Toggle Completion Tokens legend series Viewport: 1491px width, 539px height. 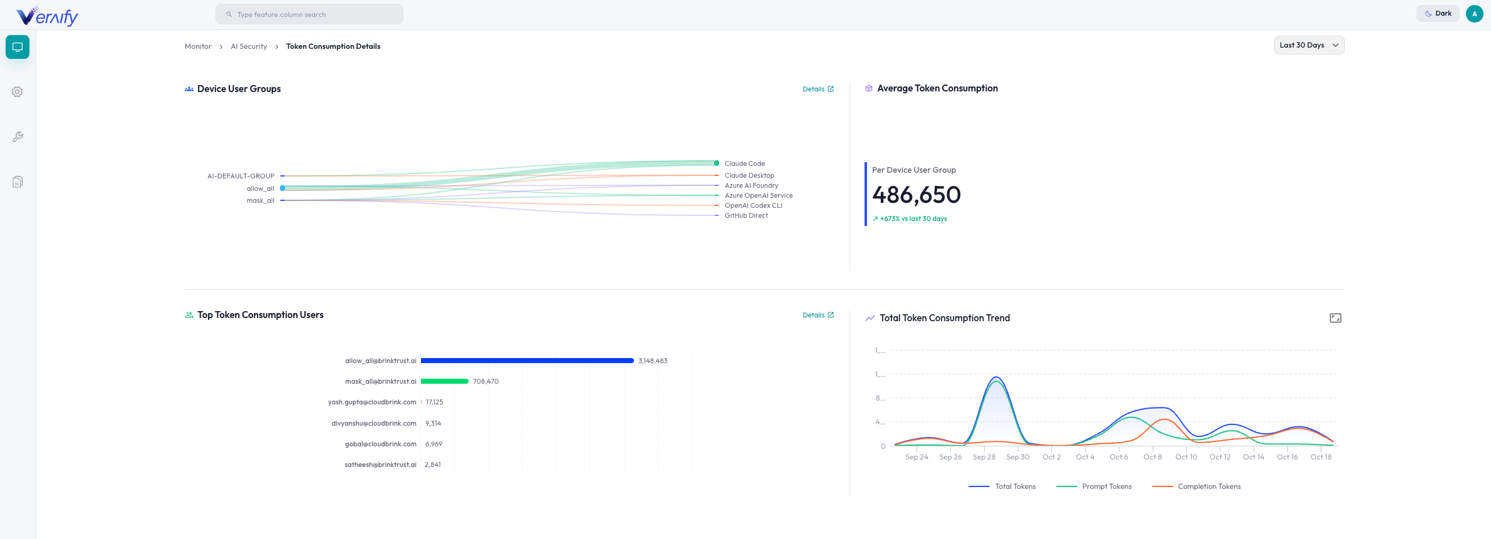[1197, 486]
